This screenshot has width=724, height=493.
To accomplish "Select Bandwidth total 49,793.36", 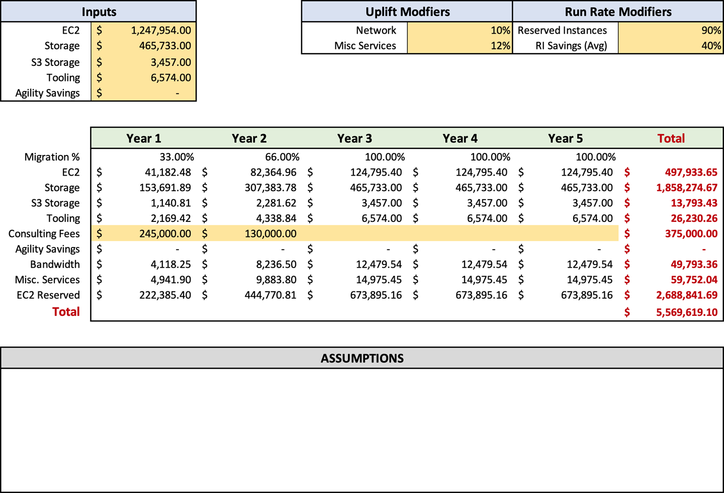I will (x=694, y=264).
